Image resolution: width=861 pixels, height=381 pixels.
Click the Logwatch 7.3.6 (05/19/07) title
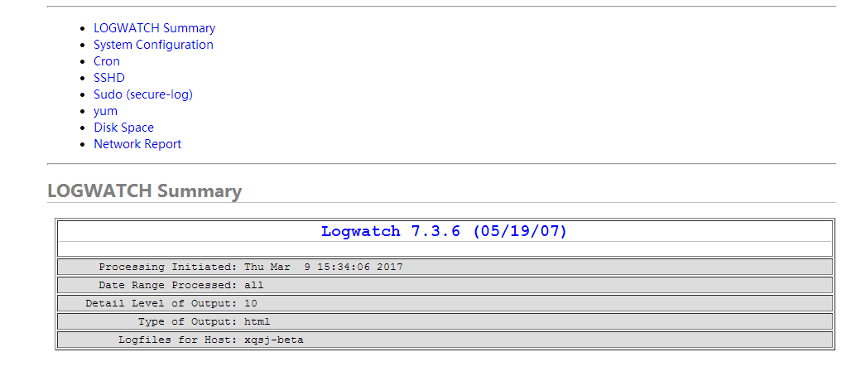click(444, 231)
